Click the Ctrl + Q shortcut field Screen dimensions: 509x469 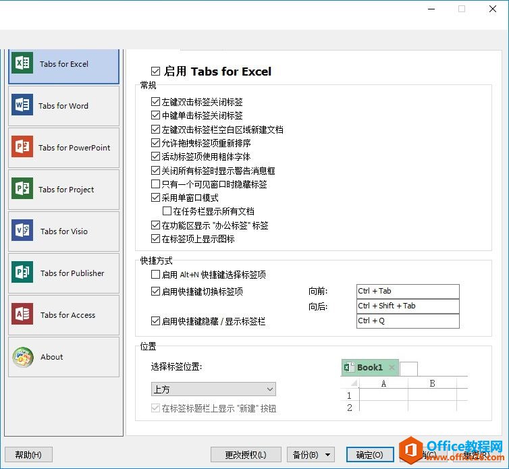tap(408, 321)
